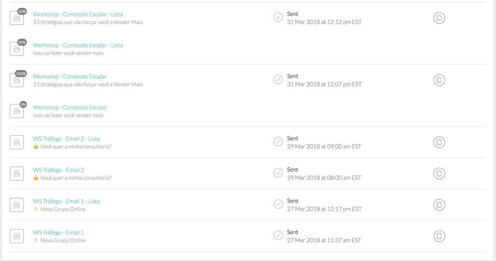This screenshot has width=496, height=261.
Task: Copy the 'Workshop - Conteúdo Escalar - Lista' campaign
Action: point(439,18)
